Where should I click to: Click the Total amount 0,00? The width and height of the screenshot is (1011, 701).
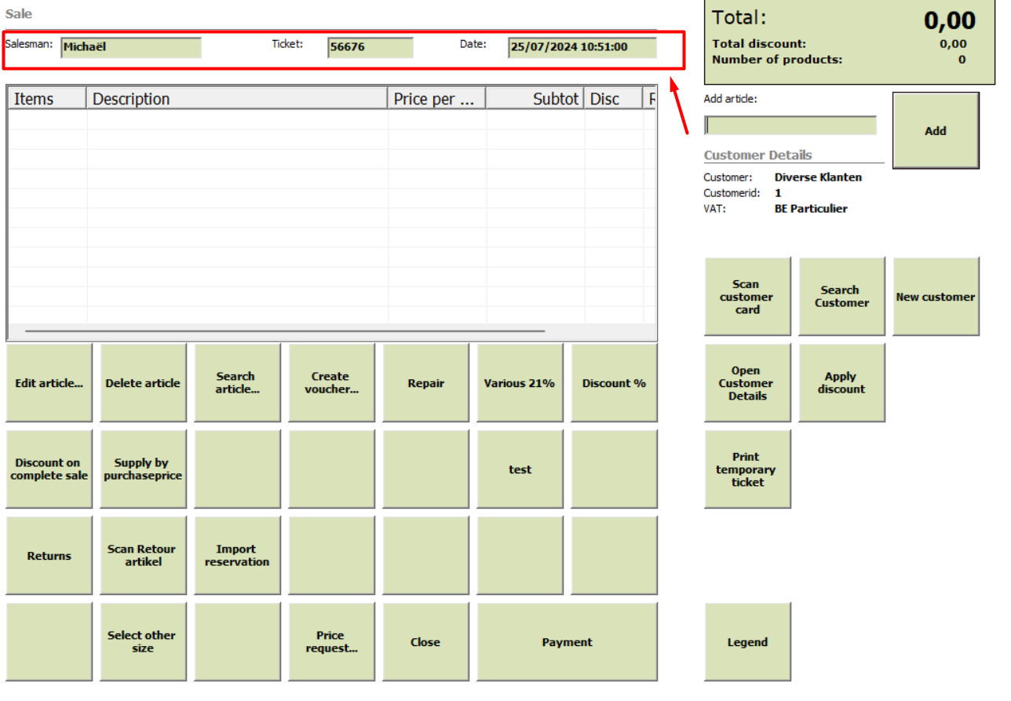(x=950, y=20)
